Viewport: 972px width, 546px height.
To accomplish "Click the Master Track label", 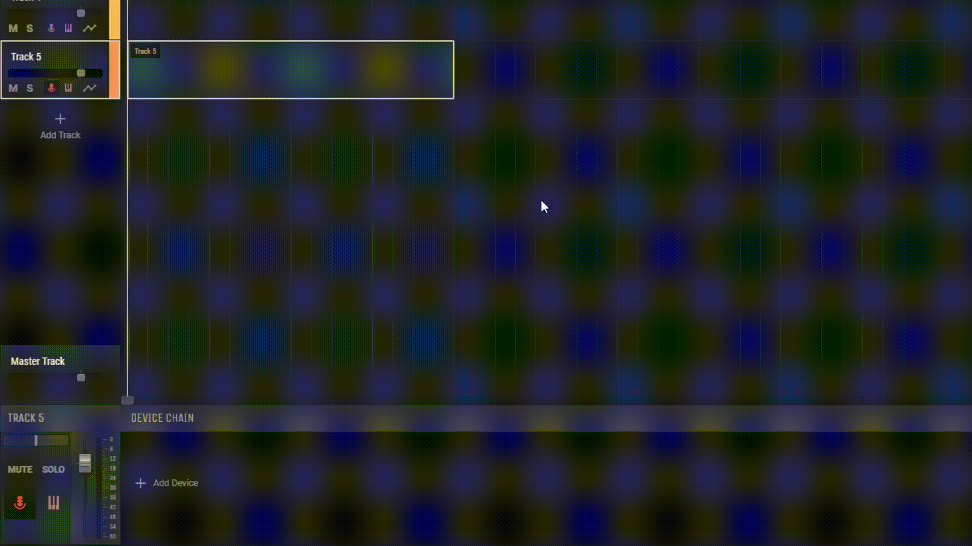I will click(37, 360).
